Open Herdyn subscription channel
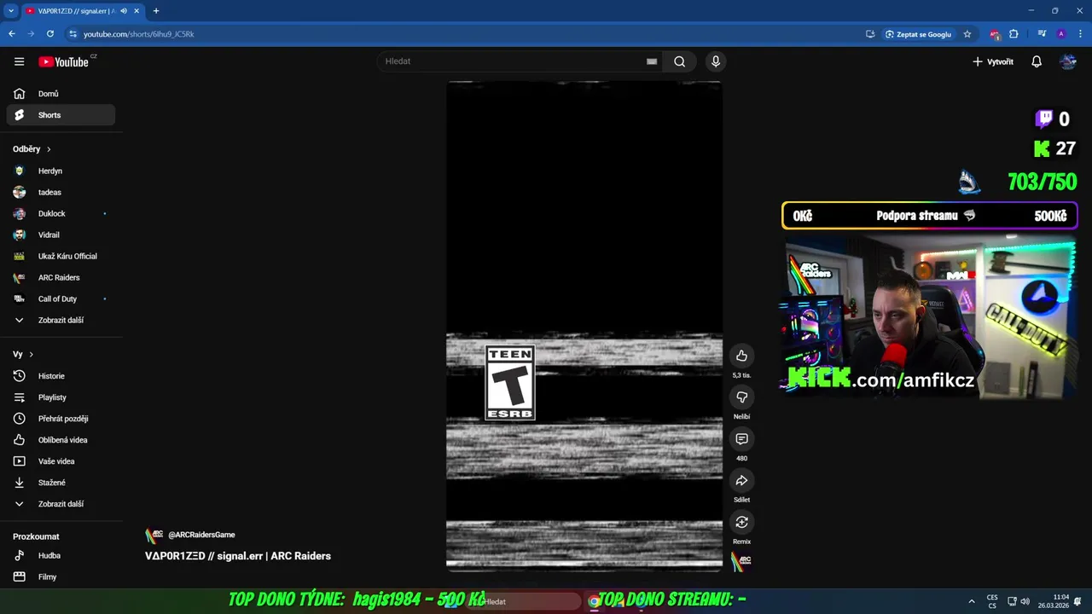 [x=61, y=171]
